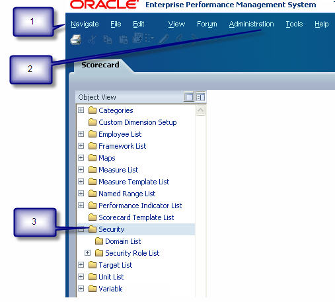Expand the Measure Template List node
The height and width of the screenshot is (302, 335).
click(x=81, y=181)
